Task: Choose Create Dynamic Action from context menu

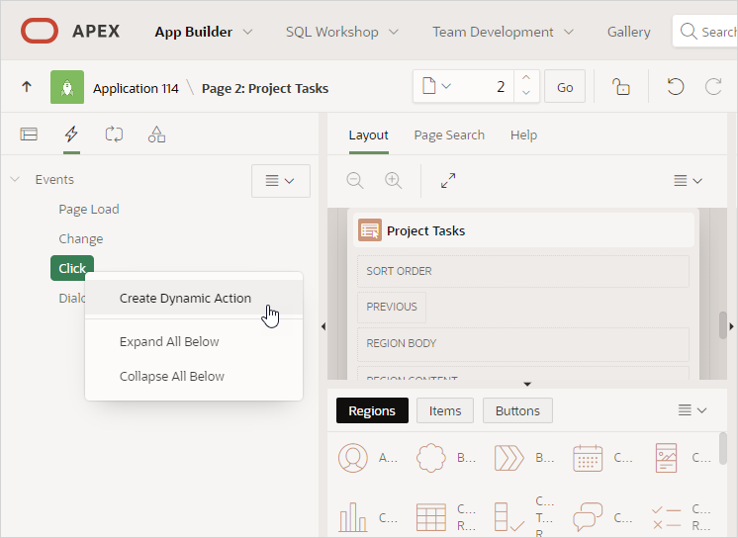Action: click(x=194, y=298)
